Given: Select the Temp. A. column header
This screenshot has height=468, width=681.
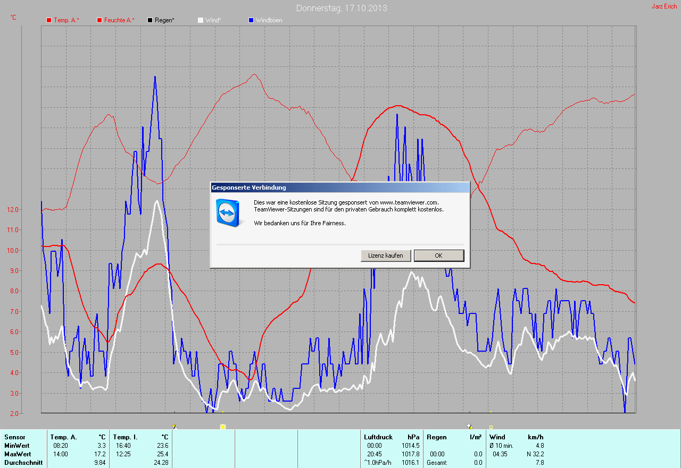Looking at the screenshot, I should click(64, 437).
